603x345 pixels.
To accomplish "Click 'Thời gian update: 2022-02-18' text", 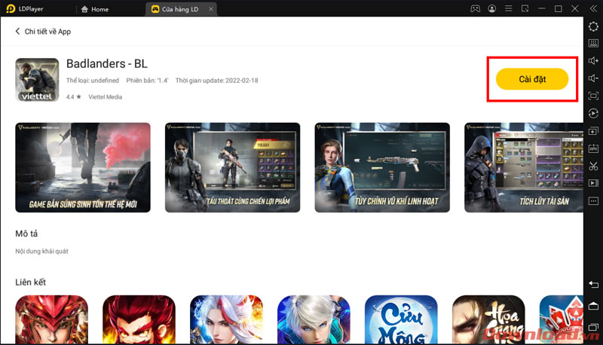I will pos(217,81).
